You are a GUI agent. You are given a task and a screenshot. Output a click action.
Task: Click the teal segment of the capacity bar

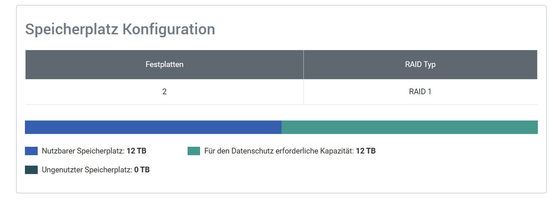[409, 127]
